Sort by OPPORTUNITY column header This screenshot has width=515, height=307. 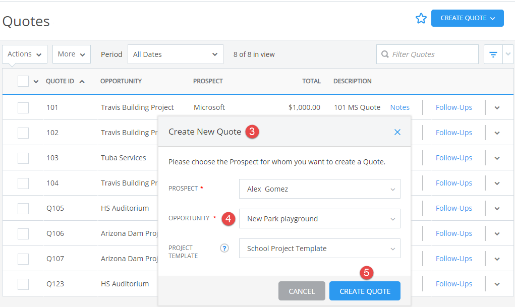[x=121, y=81]
